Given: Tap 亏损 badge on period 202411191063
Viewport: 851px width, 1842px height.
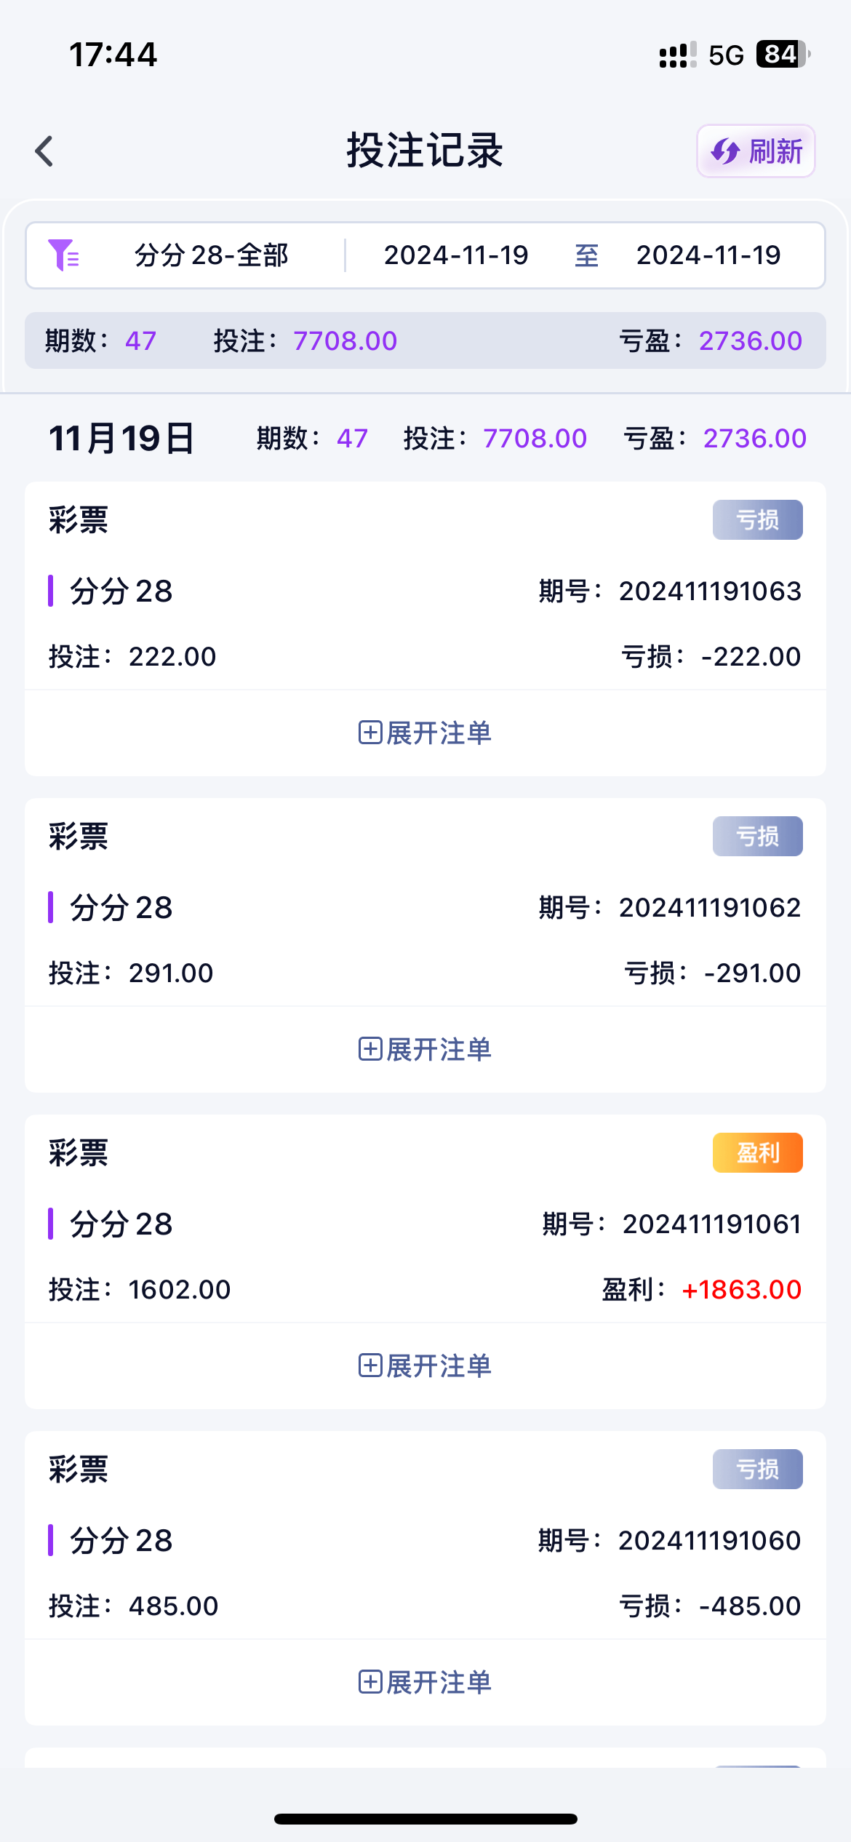Looking at the screenshot, I should coord(757,520).
